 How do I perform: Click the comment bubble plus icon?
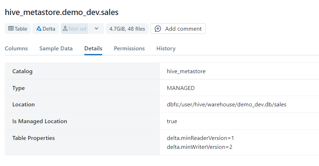158,29
